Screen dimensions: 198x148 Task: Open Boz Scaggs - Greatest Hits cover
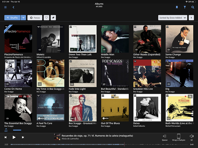(83, 108)
